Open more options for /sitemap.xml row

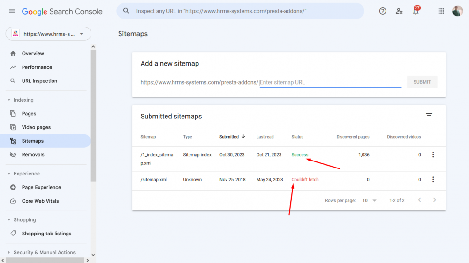click(x=433, y=179)
